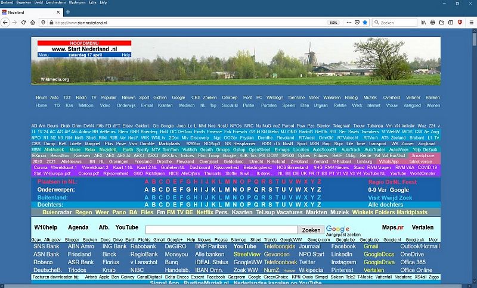This screenshot has width=477, height=288.
Task: Open the folder icon in the browser toolbar
Action: (x=442, y=23)
